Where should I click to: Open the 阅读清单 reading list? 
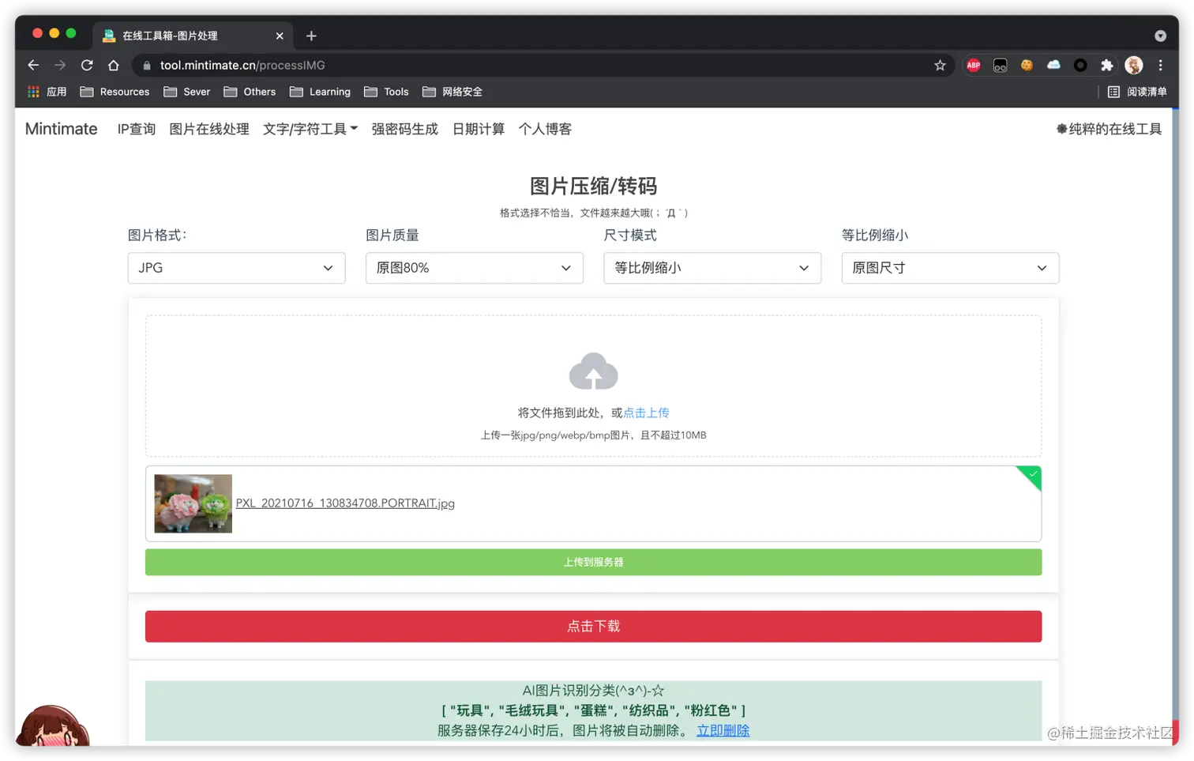click(x=1142, y=92)
